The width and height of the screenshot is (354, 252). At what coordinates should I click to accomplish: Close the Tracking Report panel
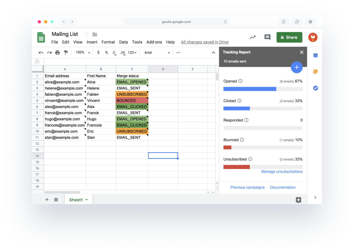pyautogui.click(x=302, y=52)
